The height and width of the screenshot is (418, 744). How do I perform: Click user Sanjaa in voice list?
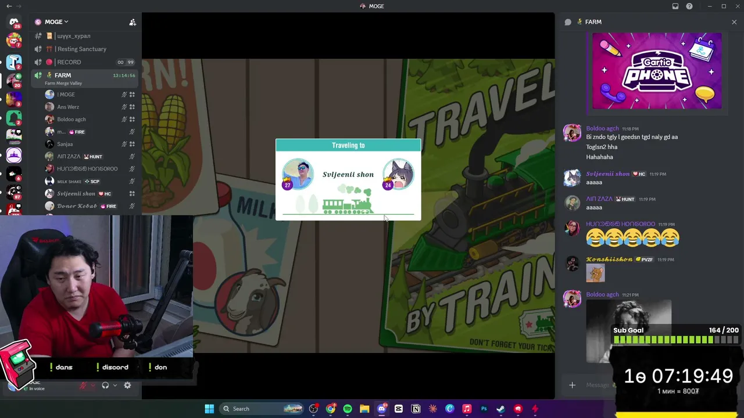pos(65,144)
